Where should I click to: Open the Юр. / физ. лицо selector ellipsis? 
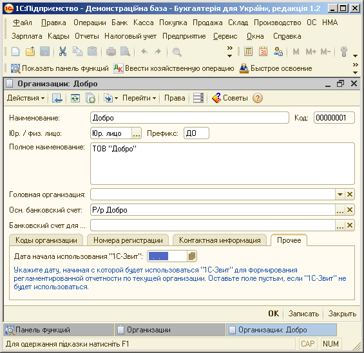[x=137, y=133]
